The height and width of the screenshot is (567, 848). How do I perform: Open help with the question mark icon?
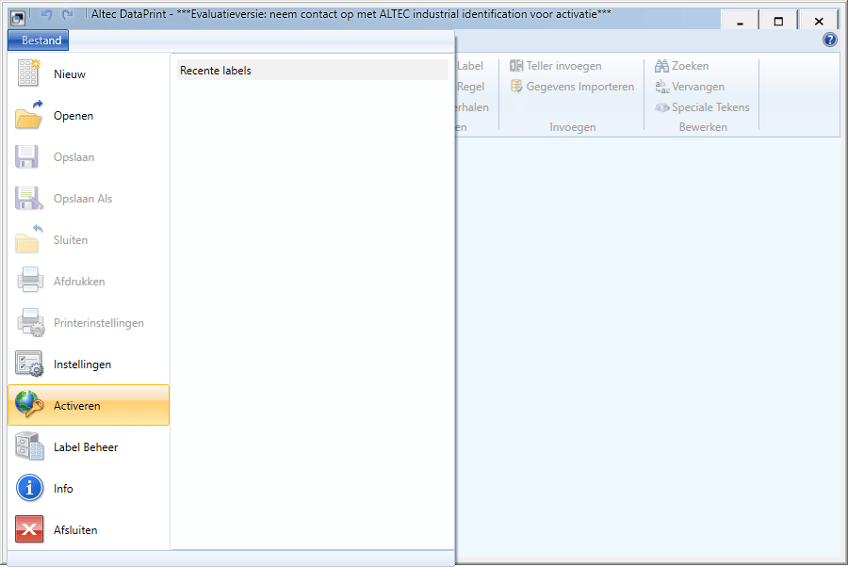(x=829, y=40)
